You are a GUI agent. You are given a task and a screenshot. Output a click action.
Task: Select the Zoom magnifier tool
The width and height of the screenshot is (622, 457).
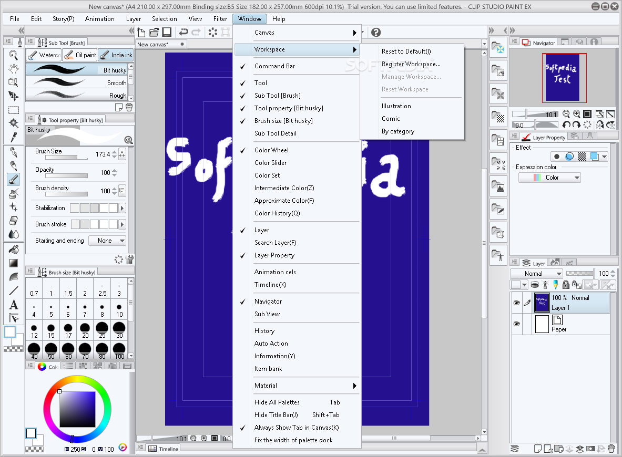pos(14,56)
